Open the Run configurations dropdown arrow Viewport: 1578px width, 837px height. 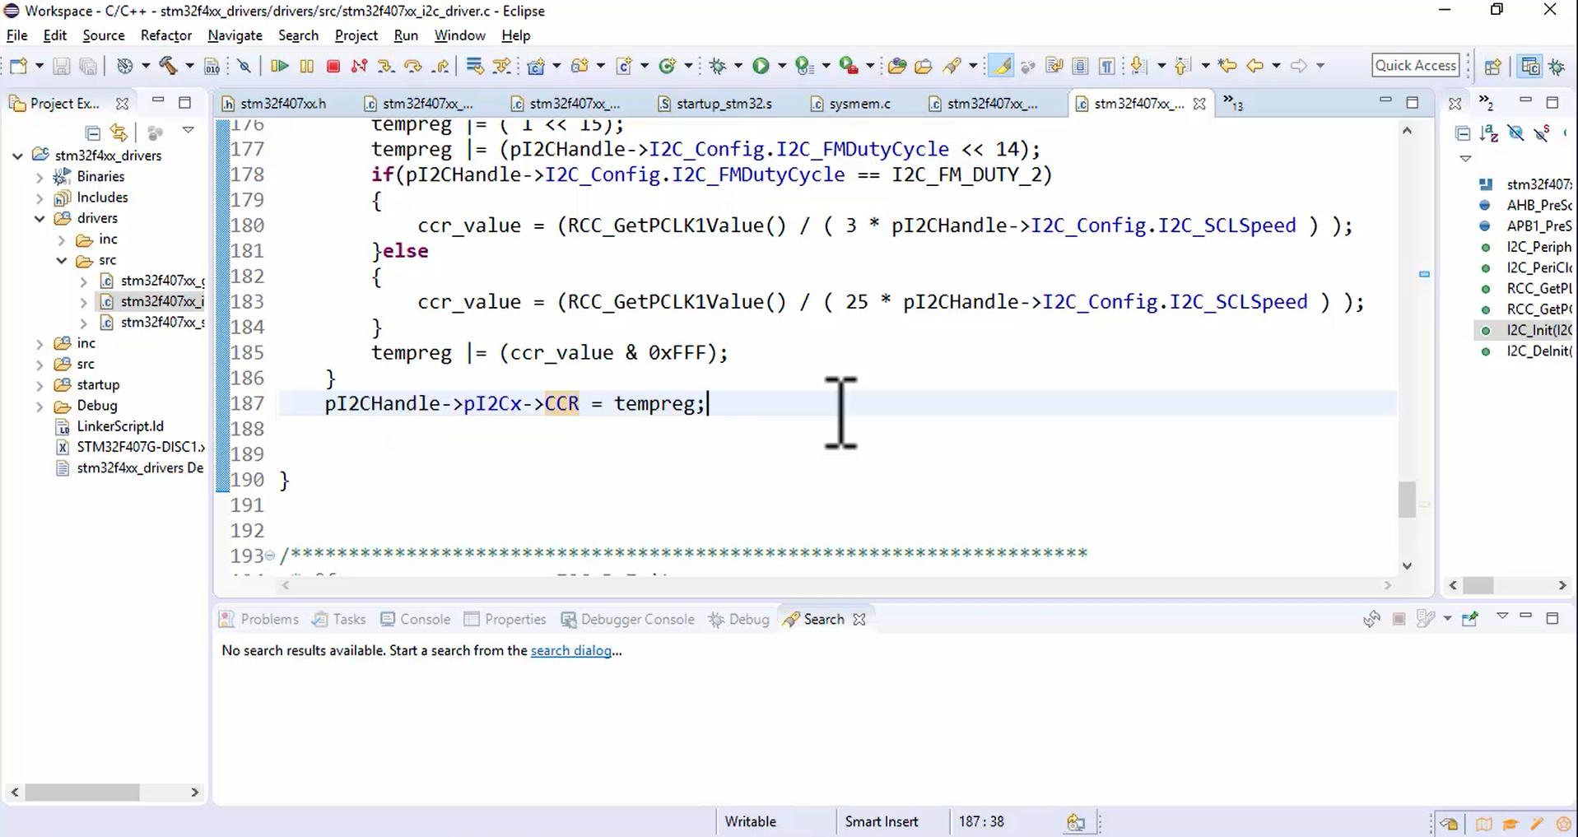tap(781, 66)
